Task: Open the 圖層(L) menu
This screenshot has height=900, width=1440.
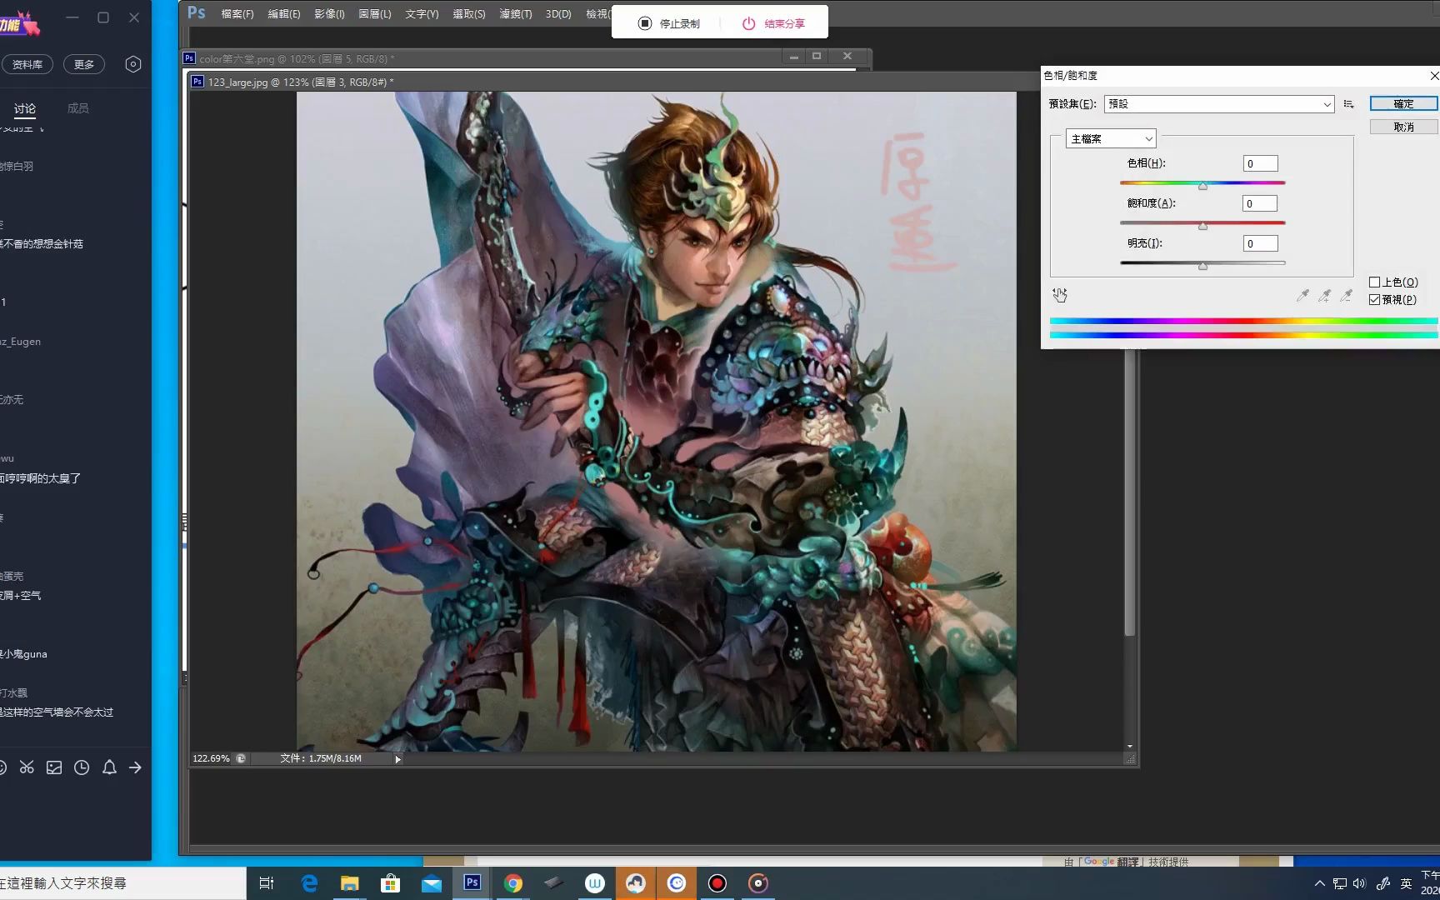Action: [375, 14]
